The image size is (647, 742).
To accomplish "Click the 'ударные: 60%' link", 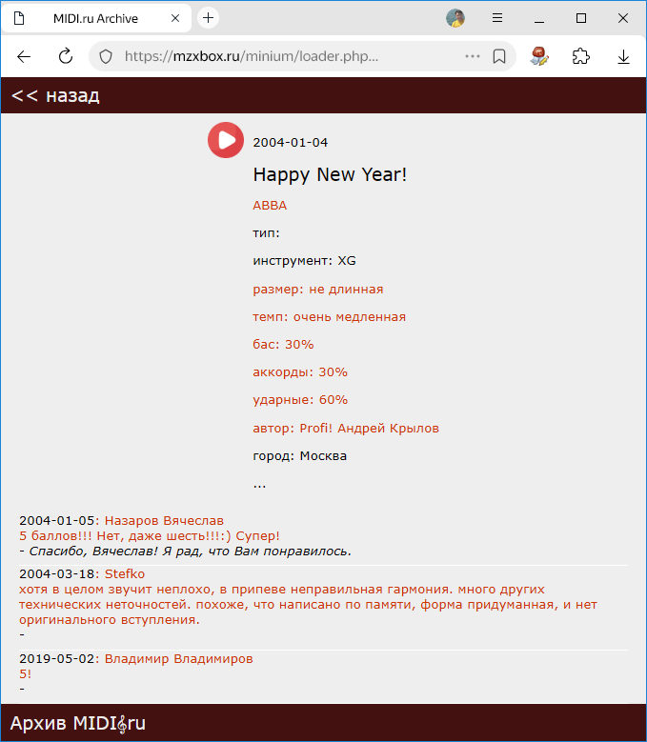I will (300, 400).
